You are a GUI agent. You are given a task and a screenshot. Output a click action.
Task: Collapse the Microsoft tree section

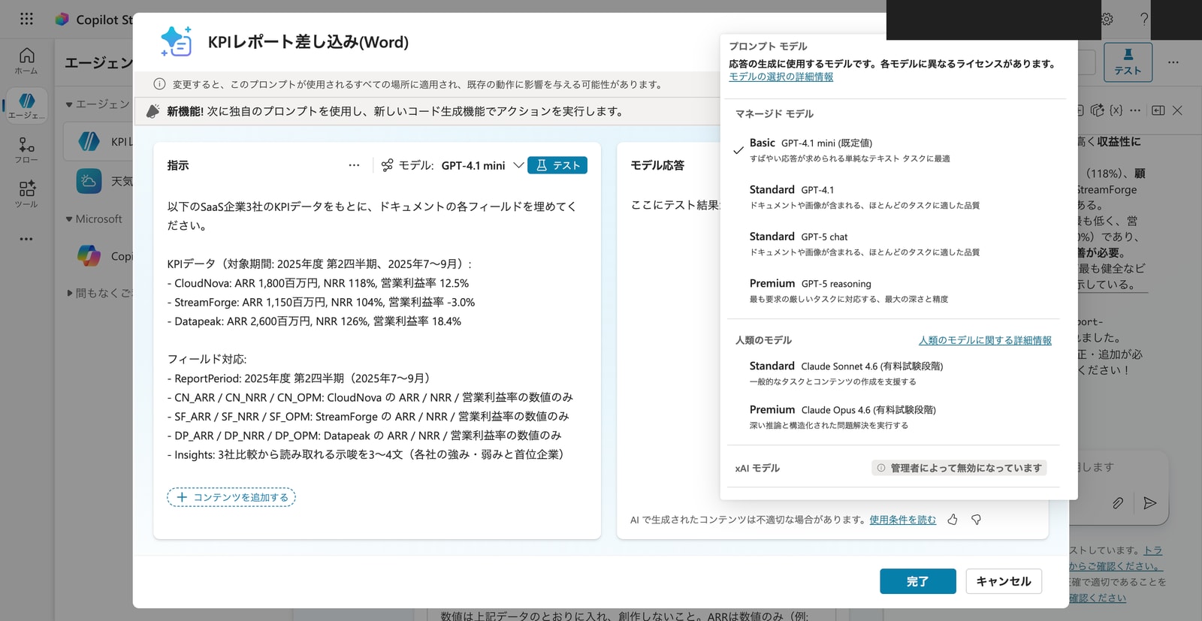click(x=69, y=219)
